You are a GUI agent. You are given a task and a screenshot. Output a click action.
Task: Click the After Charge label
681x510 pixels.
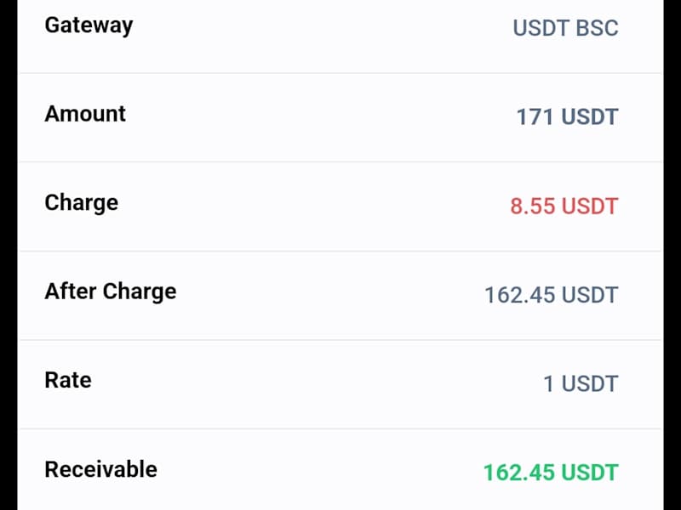[111, 292]
